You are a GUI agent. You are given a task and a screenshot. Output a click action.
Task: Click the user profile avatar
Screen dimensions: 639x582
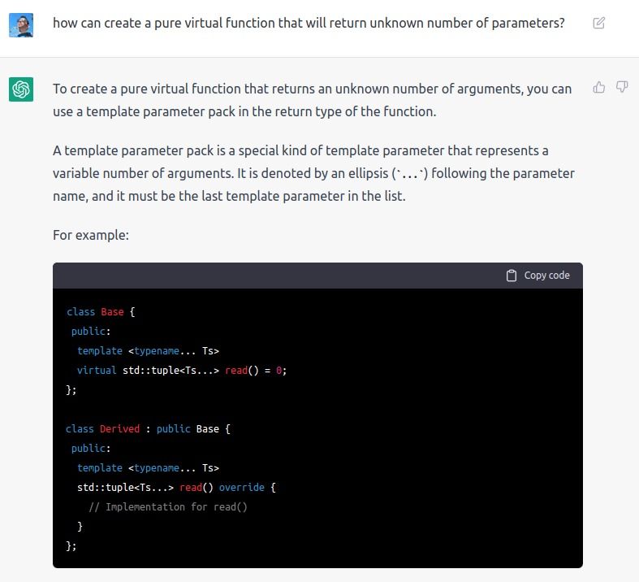tap(21, 25)
